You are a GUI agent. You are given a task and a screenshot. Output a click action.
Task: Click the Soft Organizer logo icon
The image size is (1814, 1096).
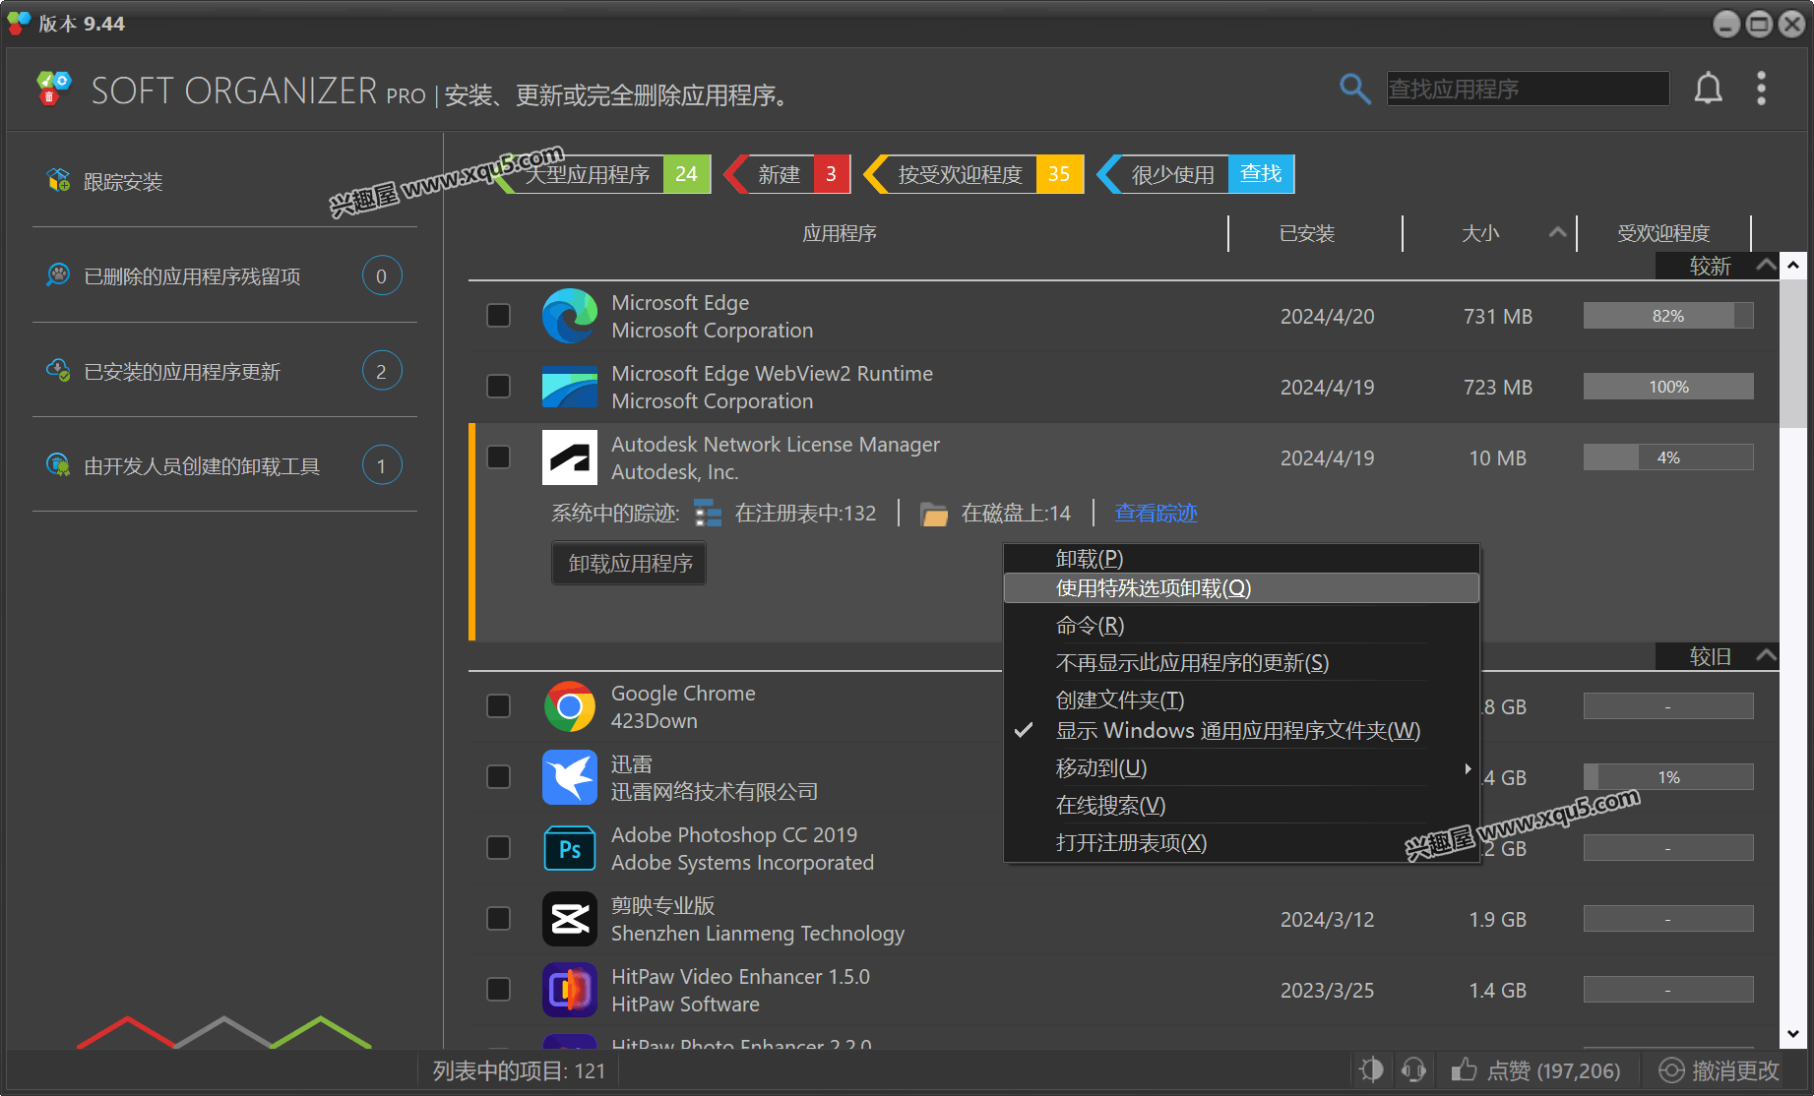coord(54,88)
